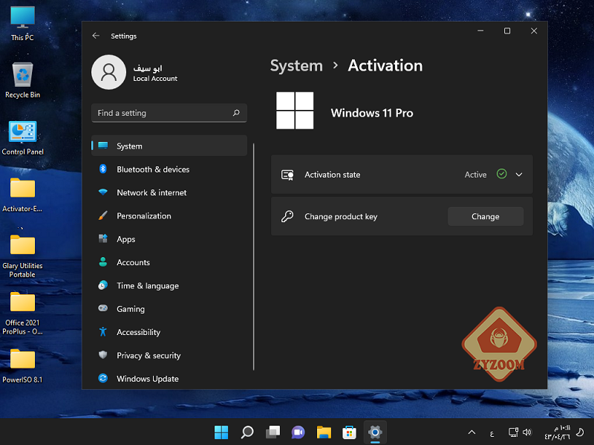594x445 pixels.
Task: Minimize the Settings window
Action: coord(480,30)
